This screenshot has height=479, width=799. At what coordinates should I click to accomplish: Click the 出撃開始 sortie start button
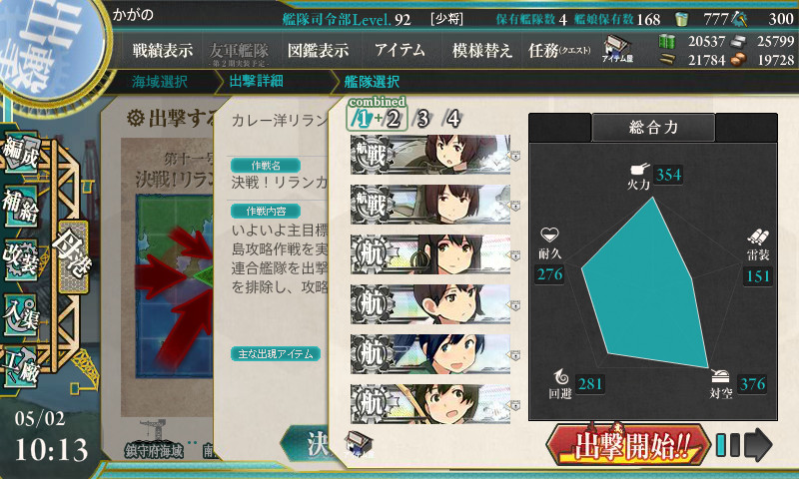coord(628,445)
